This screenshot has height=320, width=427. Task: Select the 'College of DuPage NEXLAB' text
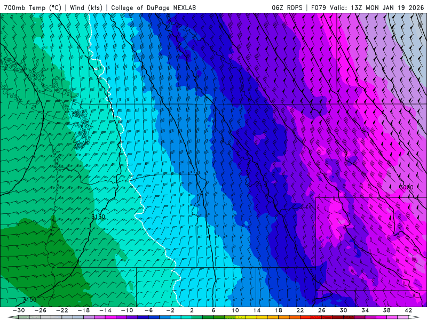[x=153, y=7]
